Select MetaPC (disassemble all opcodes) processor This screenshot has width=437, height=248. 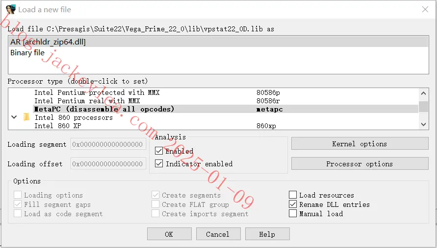(226, 109)
